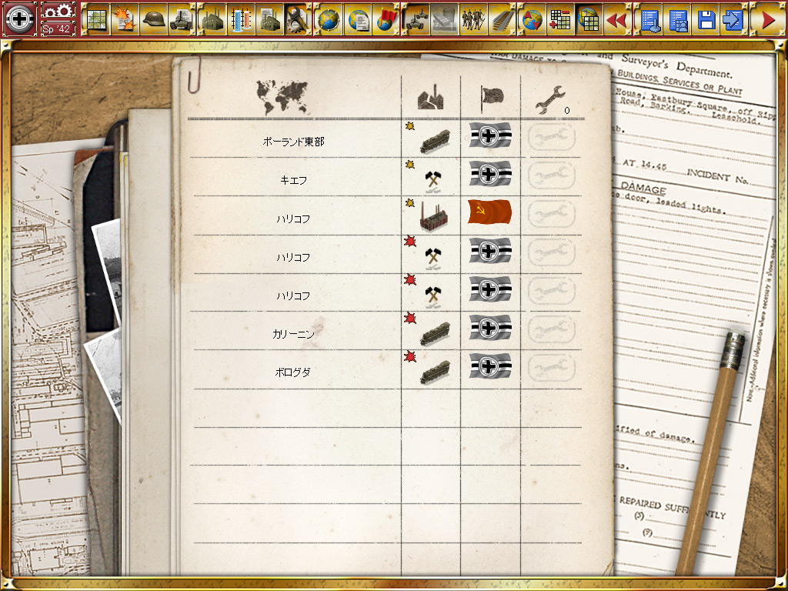This screenshot has width=788, height=591.
Task: Click the floppy disk save icon
Action: click(x=706, y=19)
